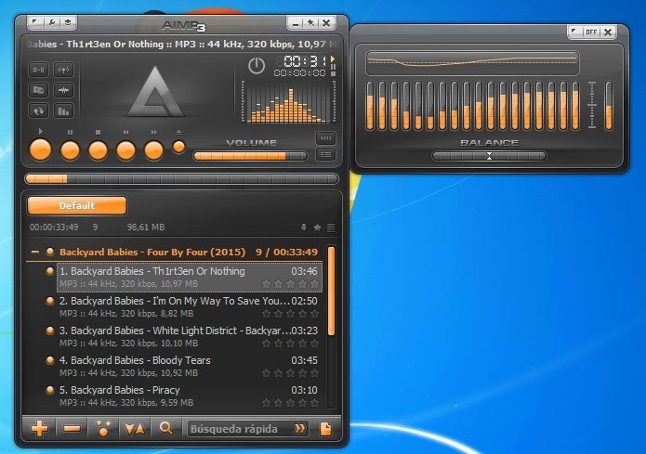Screen dimensions: 646x454
Task: Open the misc dots menu icon
Action: [103, 429]
